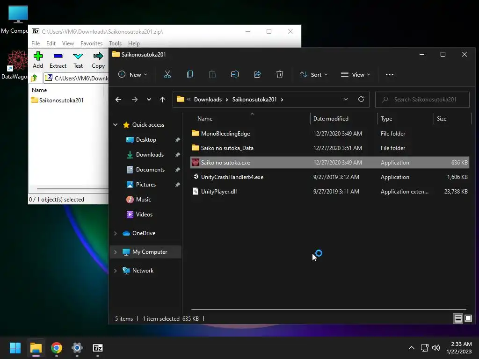Click the 7-Zip up-folder icon
Viewport: 479px width, 359px height.
[34, 78]
